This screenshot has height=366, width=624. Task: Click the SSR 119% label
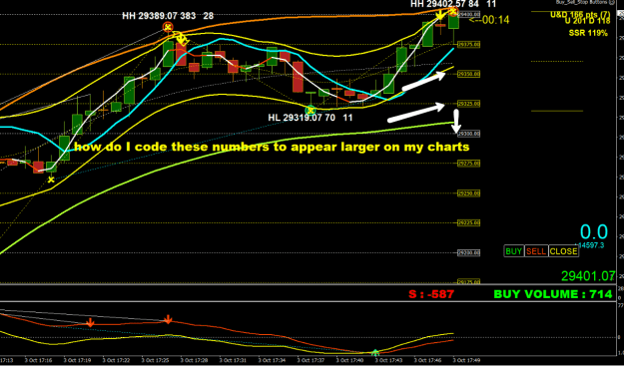point(588,33)
